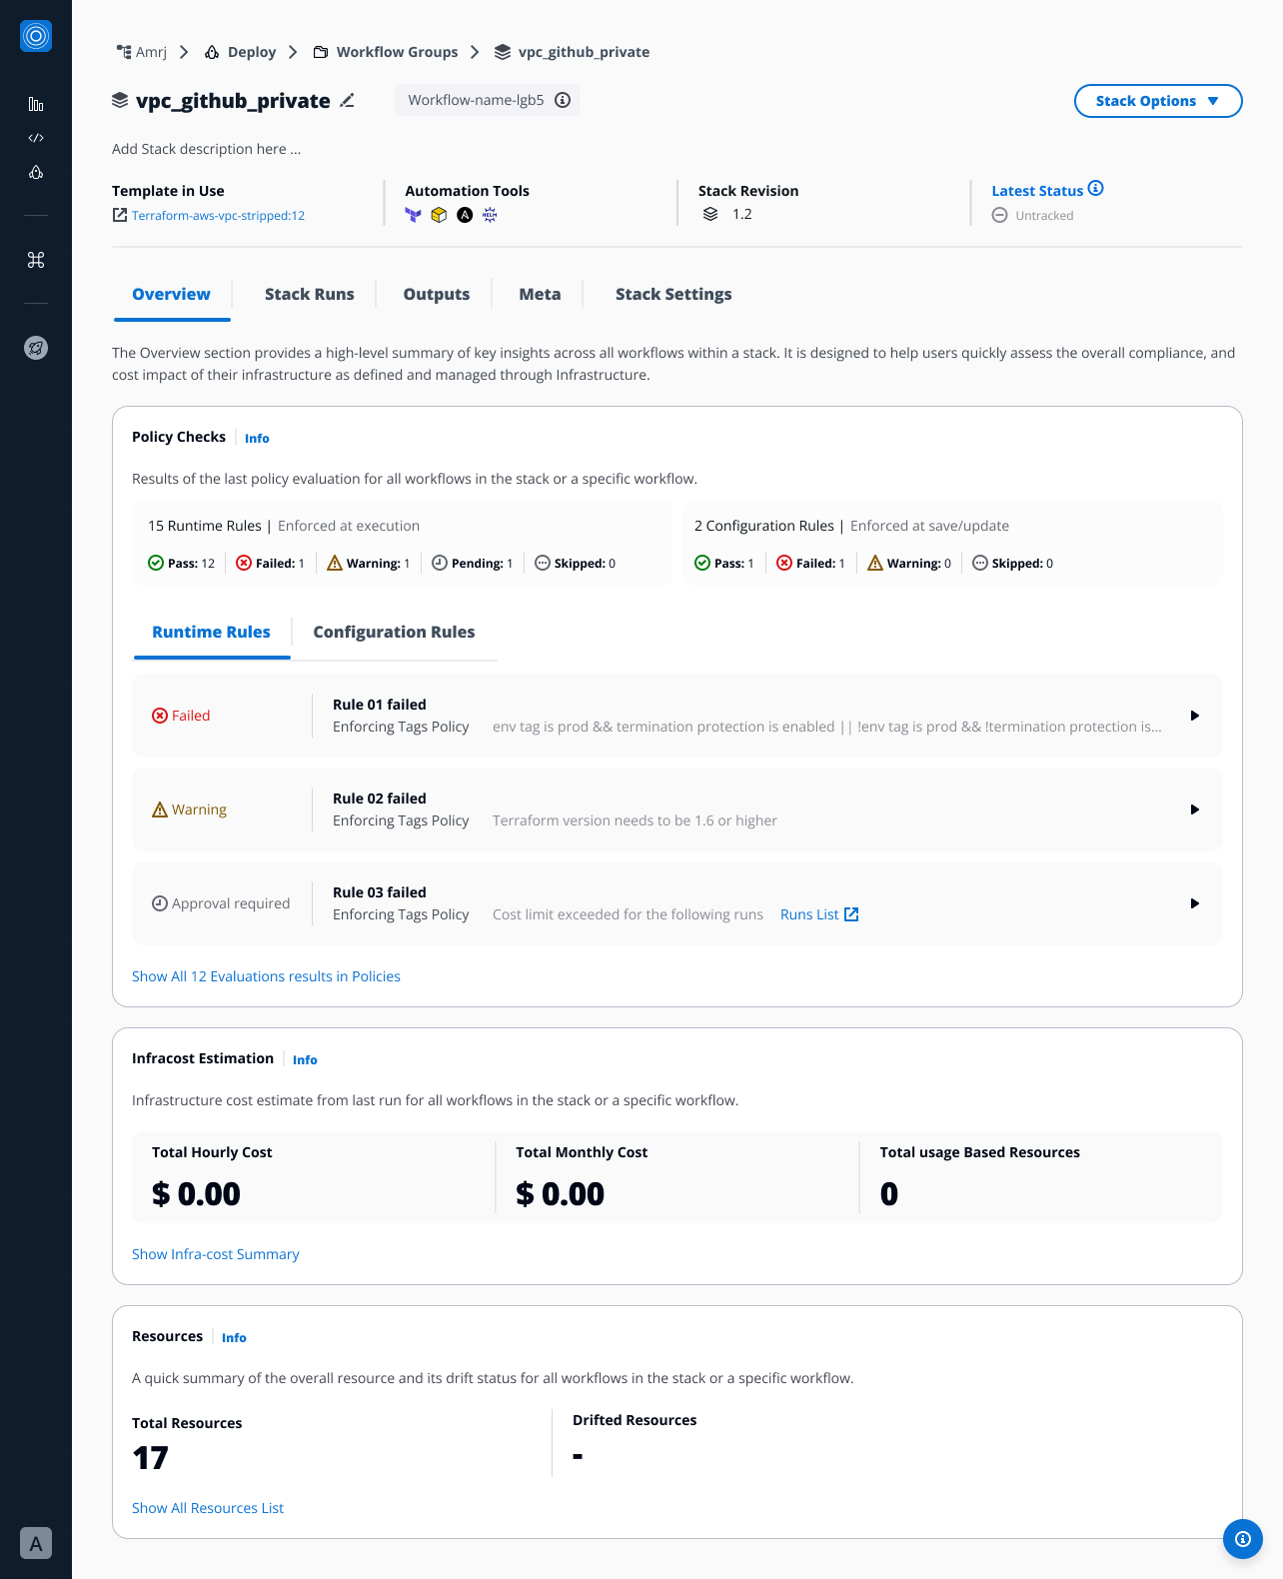The width and height of the screenshot is (1283, 1579).
Task: Open the Stack Options dropdown
Action: click(x=1157, y=101)
